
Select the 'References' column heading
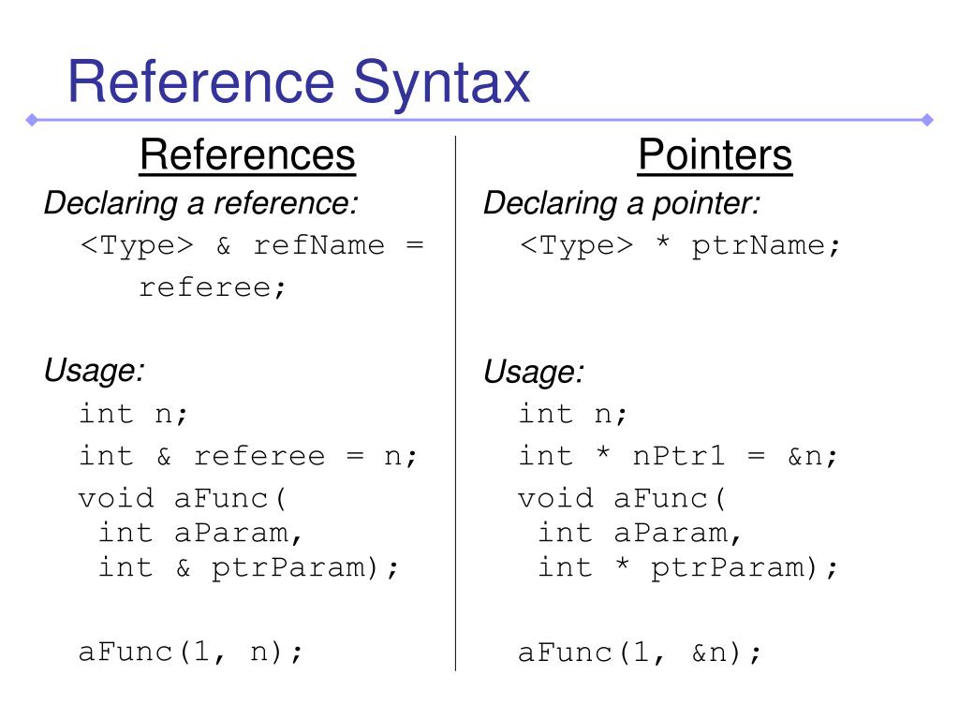[x=247, y=154]
